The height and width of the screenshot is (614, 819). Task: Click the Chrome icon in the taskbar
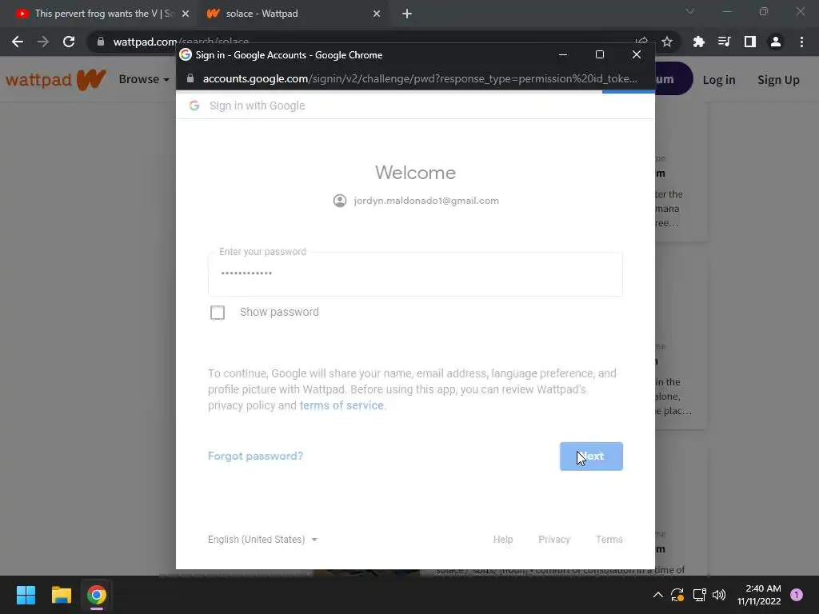(x=97, y=595)
